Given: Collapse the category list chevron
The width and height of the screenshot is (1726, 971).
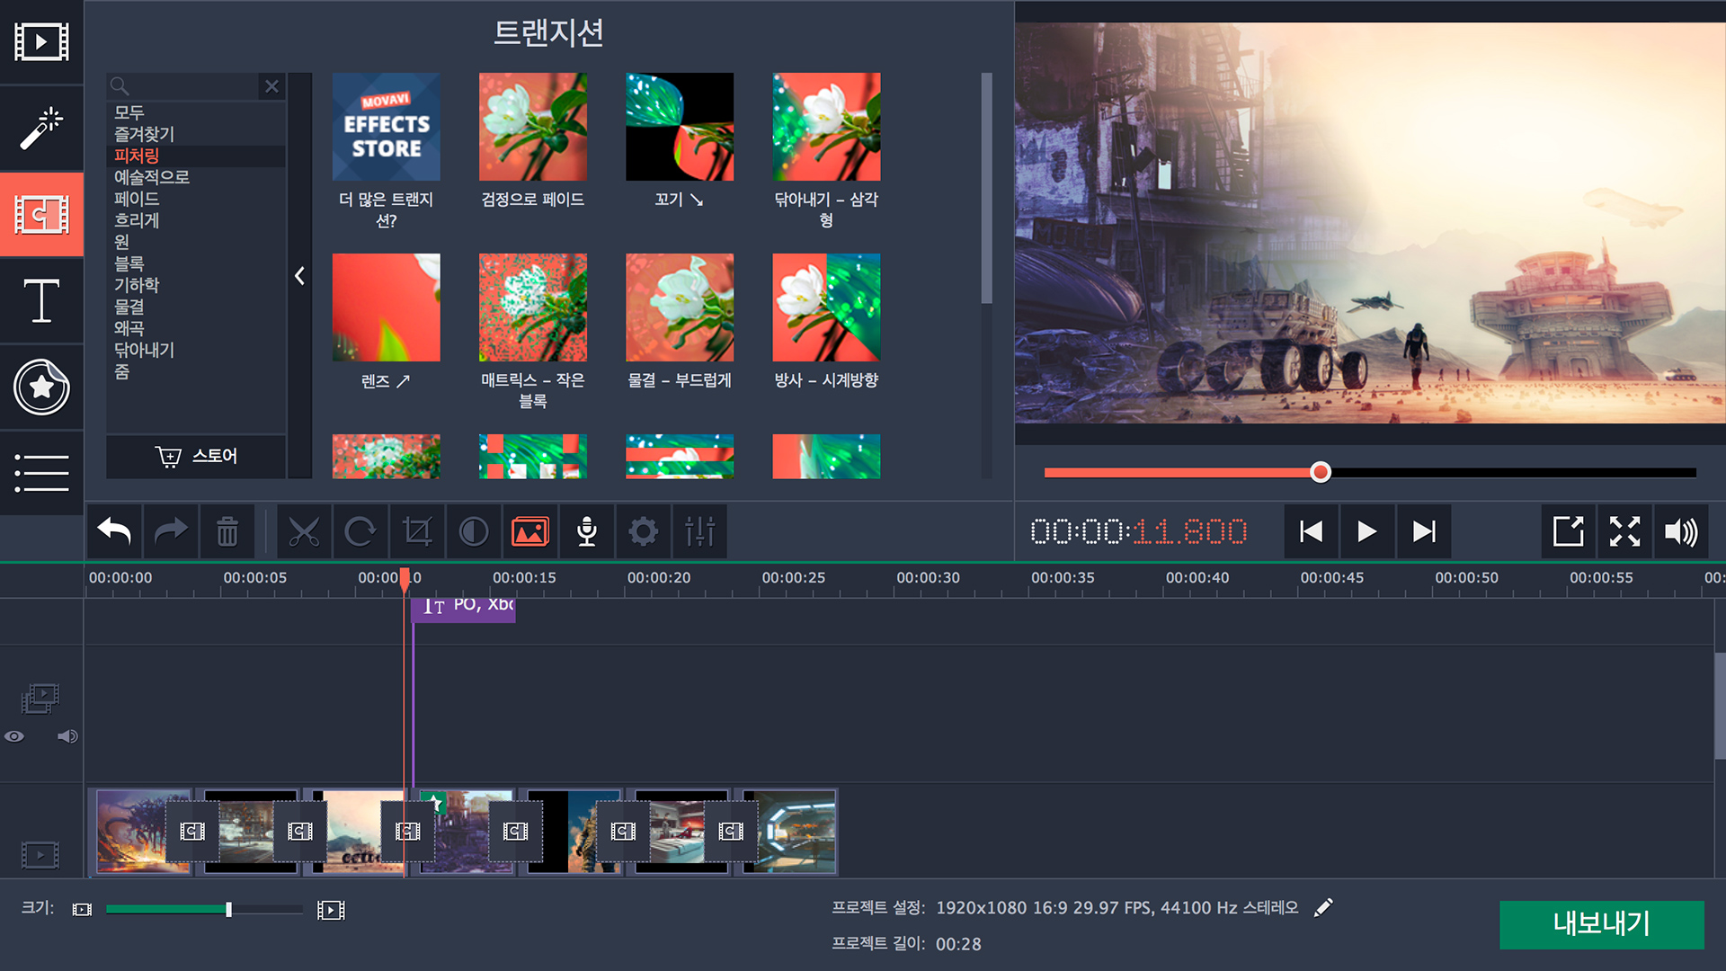Looking at the screenshot, I should point(300,276).
